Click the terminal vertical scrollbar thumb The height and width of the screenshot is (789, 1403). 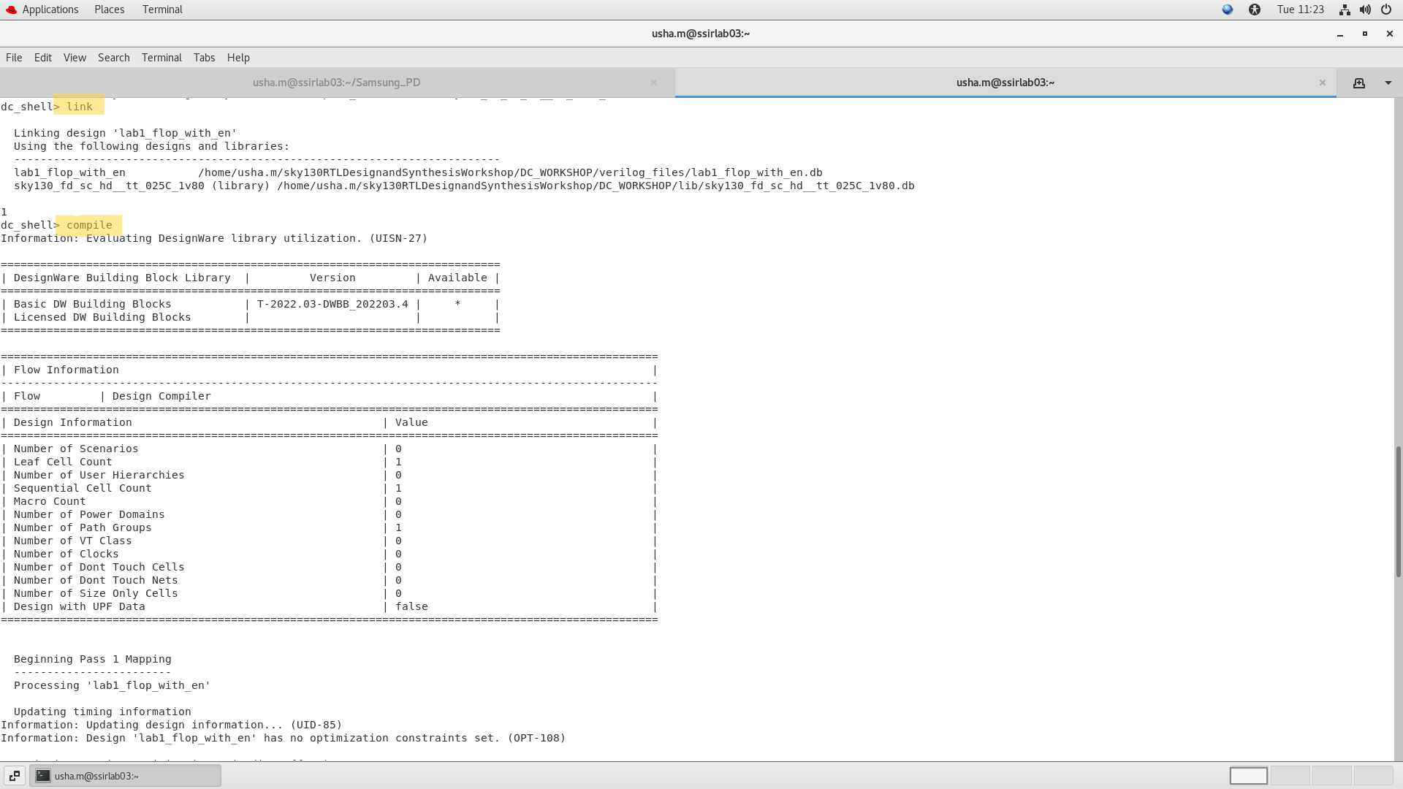tap(1398, 511)
